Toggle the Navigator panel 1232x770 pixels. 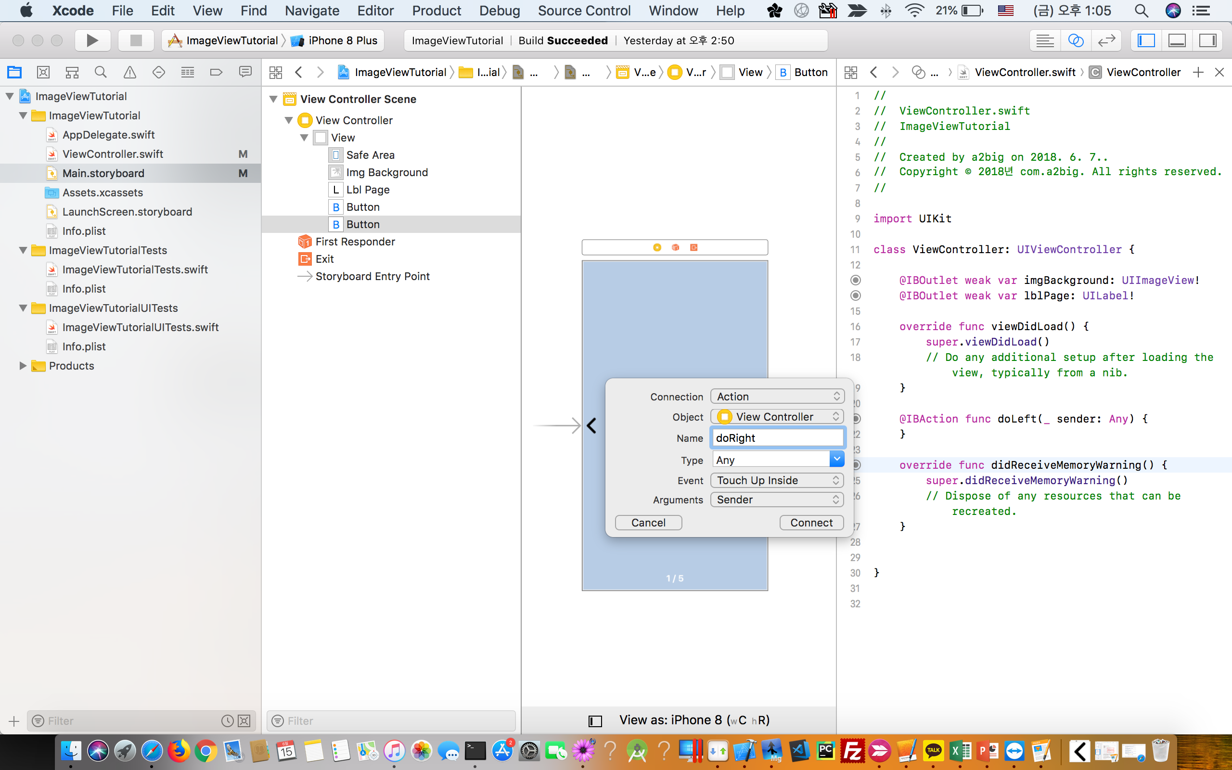coord(1146,40)
